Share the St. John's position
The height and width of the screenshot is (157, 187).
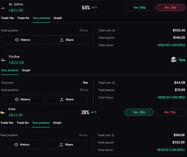coord(67,40)
